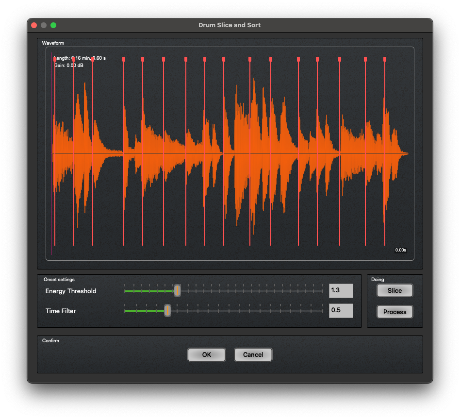The width and height of the screenshot is (460, 419).
Task: Click the right end of the Time Filter track
Action: (x=322, y=311)
